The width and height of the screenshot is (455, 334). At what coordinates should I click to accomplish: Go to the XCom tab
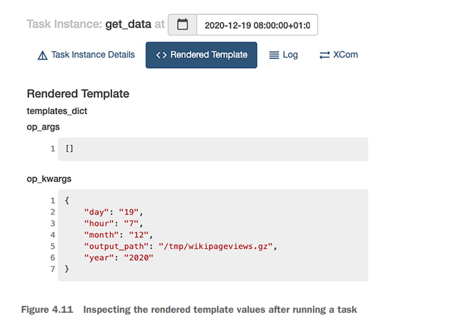coord(345,55)
